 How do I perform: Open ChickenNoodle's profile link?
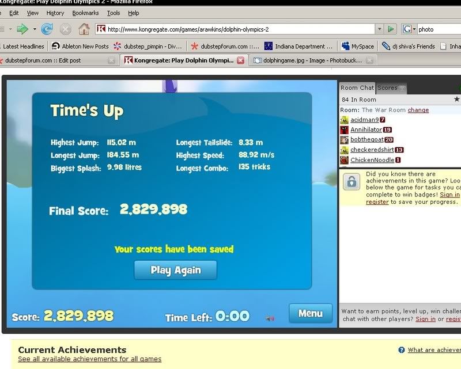click(x=372, y=160)
